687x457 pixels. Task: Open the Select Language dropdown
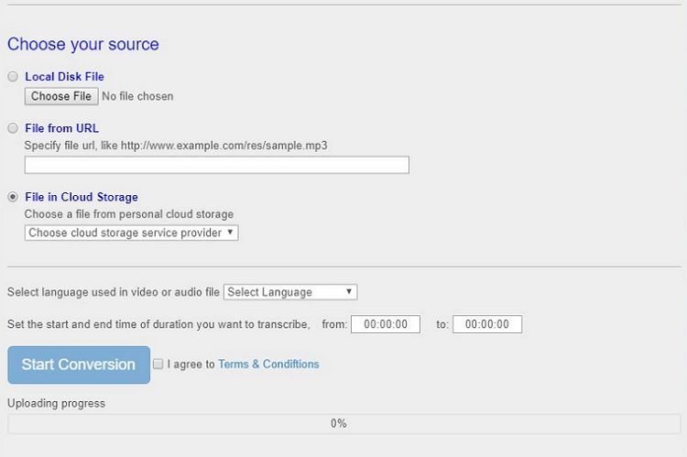click(x=289, y=292)
